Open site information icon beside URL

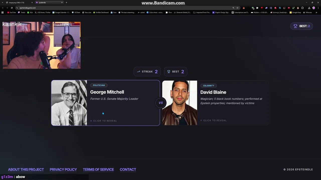coord(17,8)
